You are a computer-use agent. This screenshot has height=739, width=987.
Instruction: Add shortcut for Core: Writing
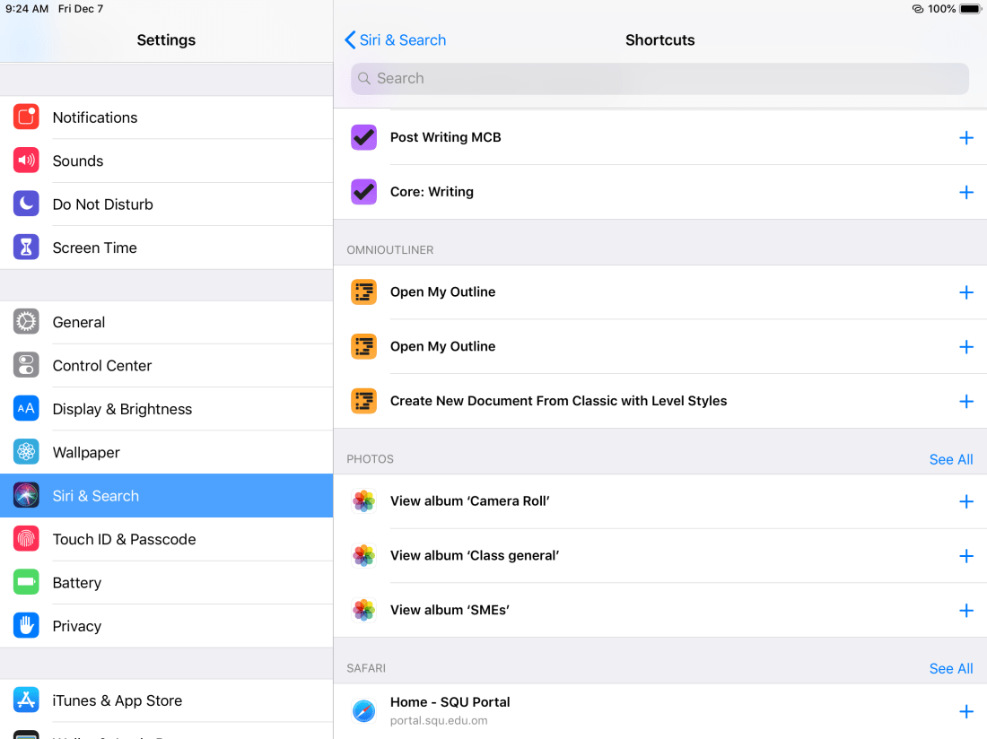click(965, 192)
